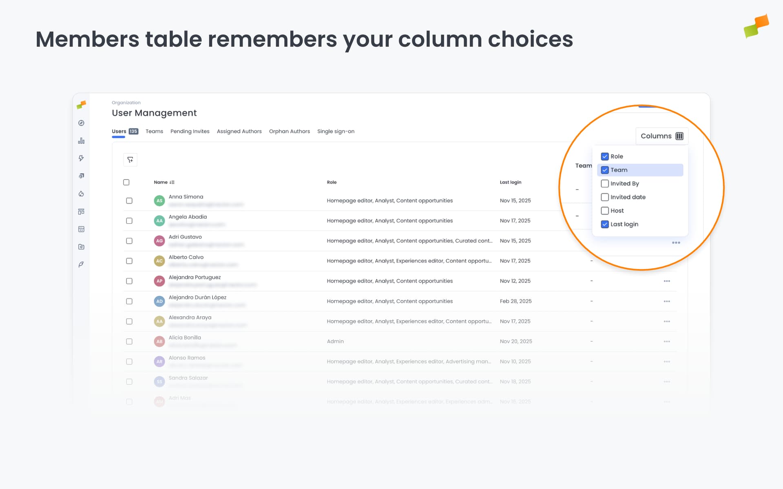Image resolution: width=783 pixels, height=489 pixels.
Task: Select the Single sign-on tab
Action: pyautogui.click(x=336, y=131)
